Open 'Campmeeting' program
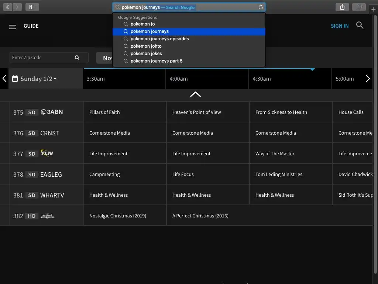This screenshot has height=284, width=378. pos(125,174)
